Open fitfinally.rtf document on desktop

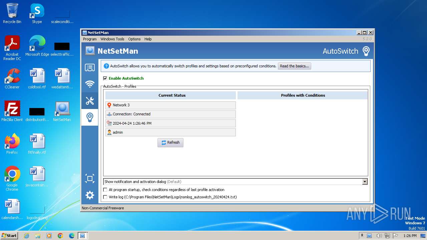click(37, 144)
